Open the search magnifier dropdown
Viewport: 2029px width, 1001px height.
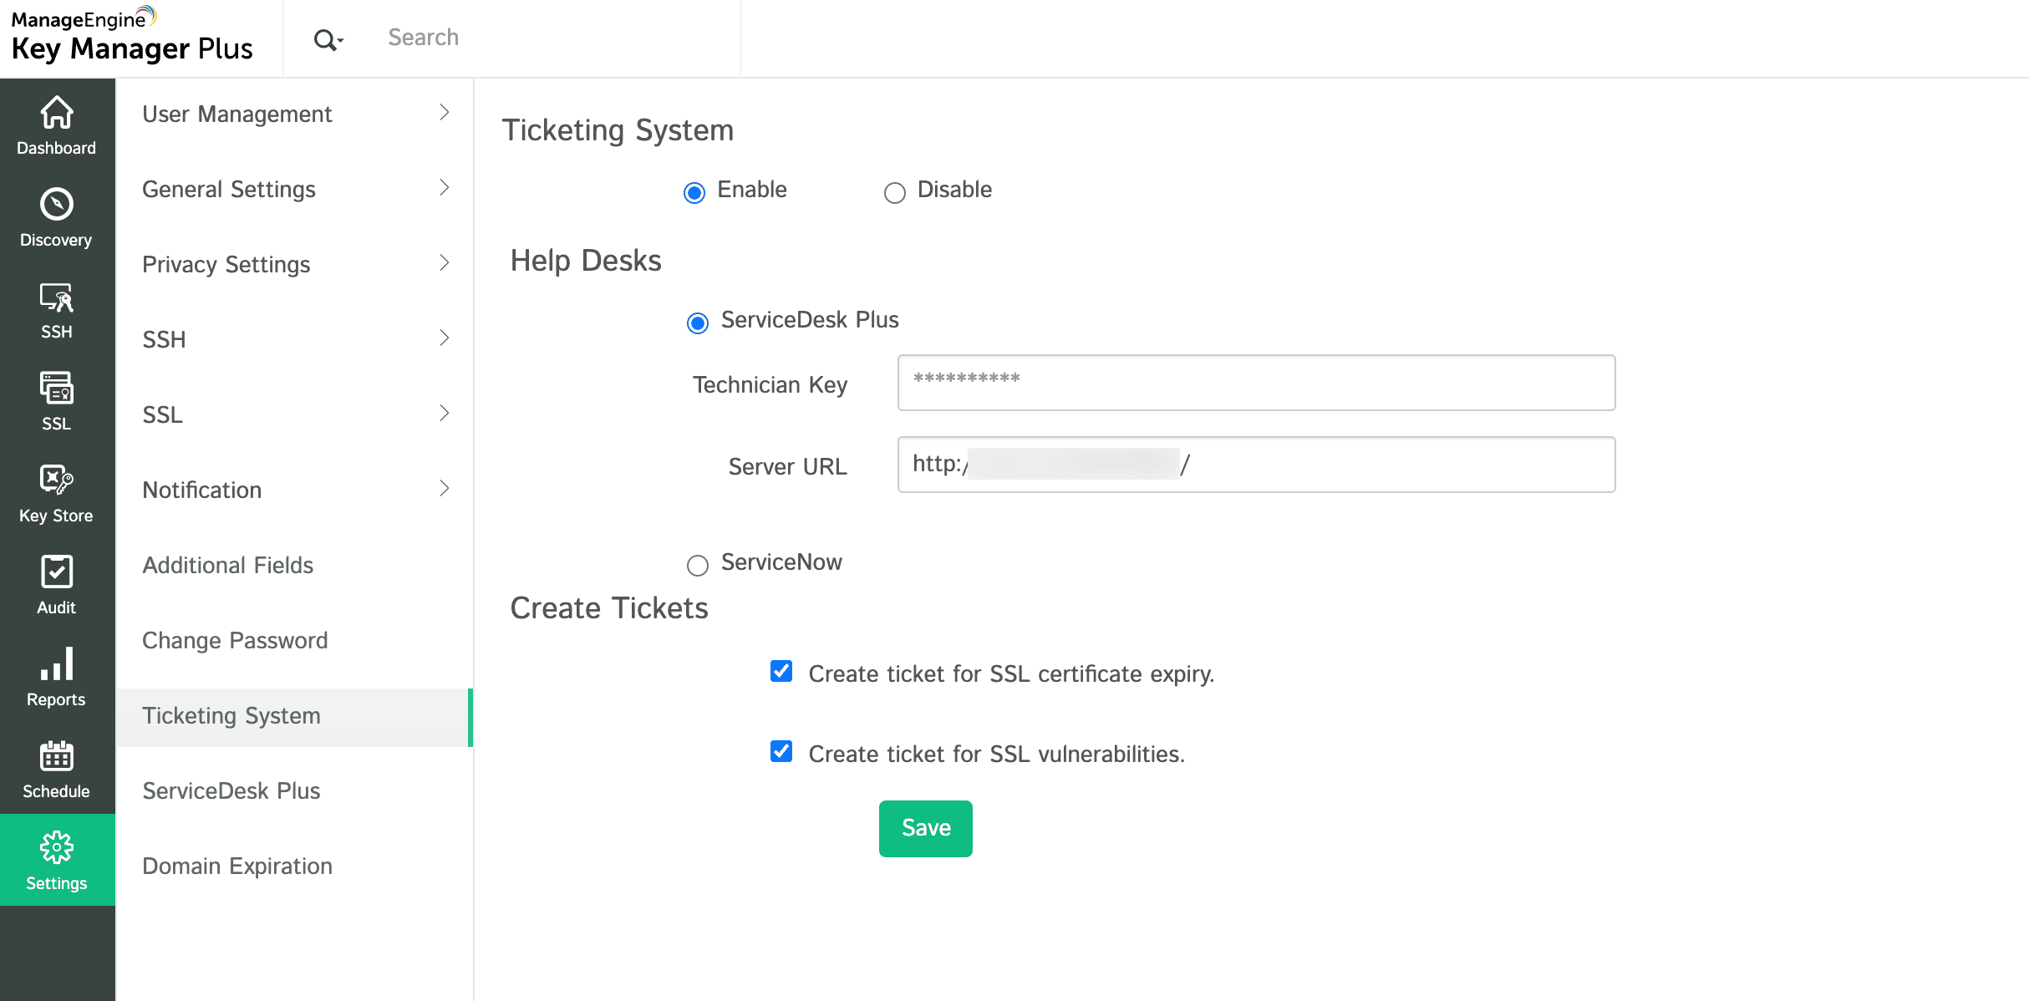pyautogui.click(x=328, y=39)
